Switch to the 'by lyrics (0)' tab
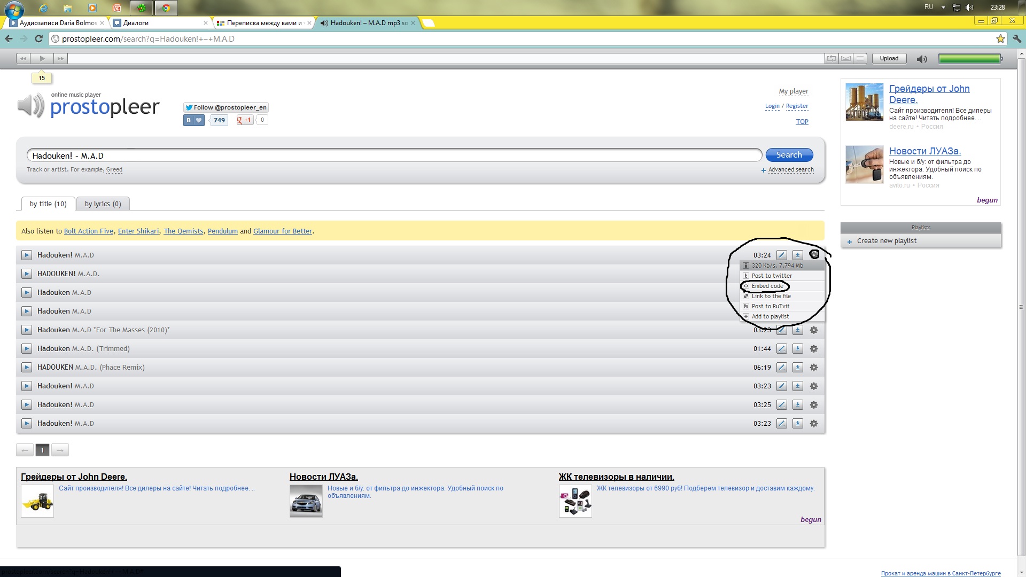The height and width of the screenshot is (577, 1026). click(103, 204)
